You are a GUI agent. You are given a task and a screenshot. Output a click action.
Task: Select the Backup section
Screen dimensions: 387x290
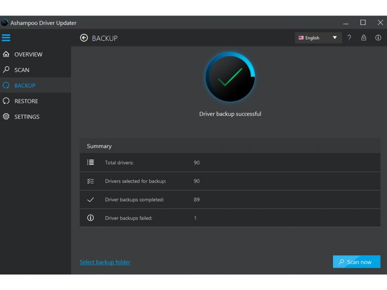click(36, 85)
